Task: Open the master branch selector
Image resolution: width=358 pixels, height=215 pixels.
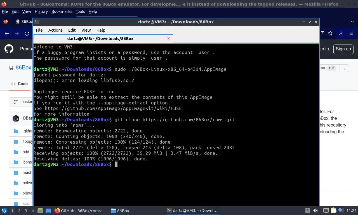Action: click(21, 102)
